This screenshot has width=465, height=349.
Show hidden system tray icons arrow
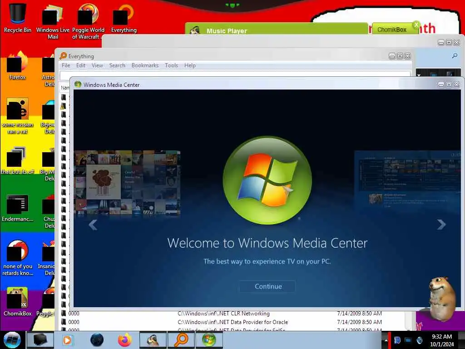point(386,340)
